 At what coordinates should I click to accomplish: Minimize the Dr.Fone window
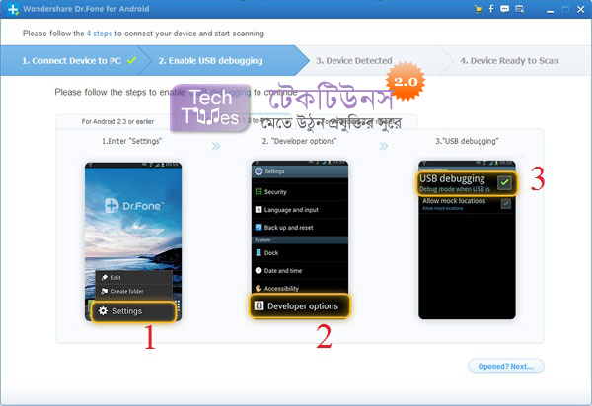click(551, 10)
